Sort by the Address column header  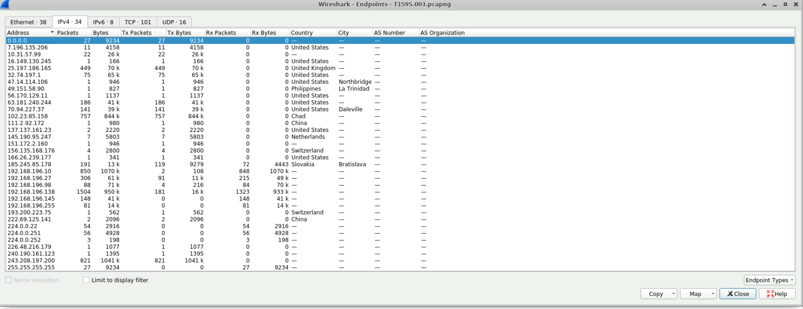[31, 33]
